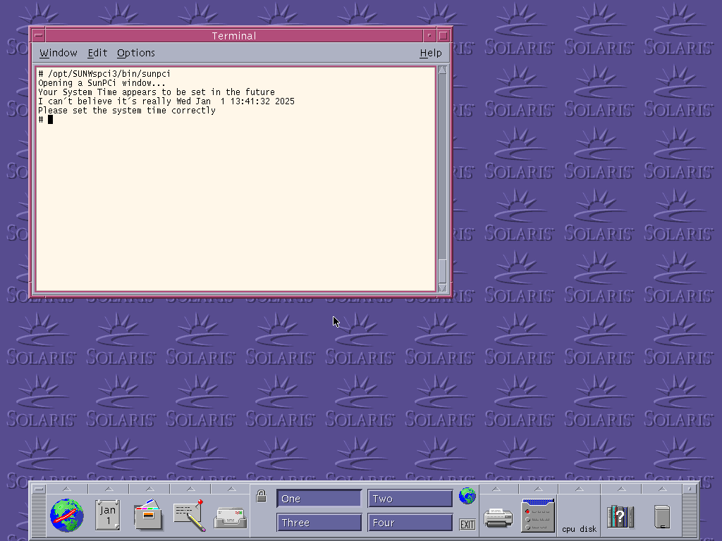Expand the subpanel arrow above calendar
The width and height of the screenshot is (722, 541).
[108, 489]
